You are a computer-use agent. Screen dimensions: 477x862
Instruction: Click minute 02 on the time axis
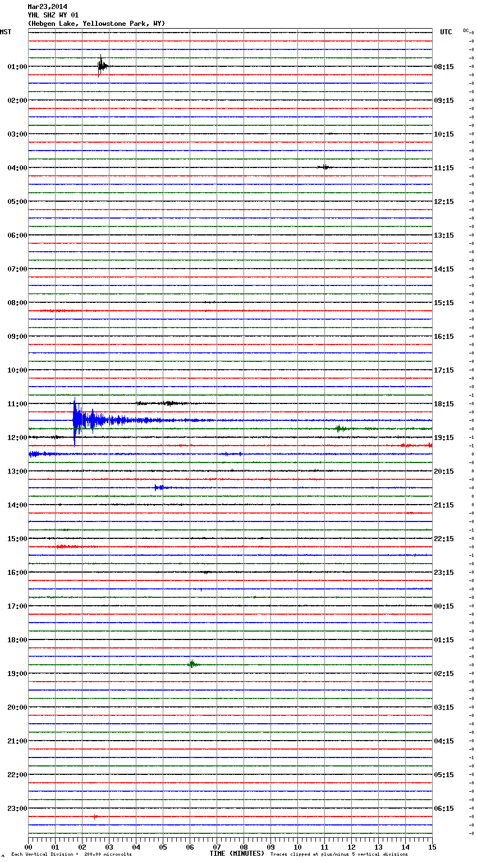[x=82, y=847]
